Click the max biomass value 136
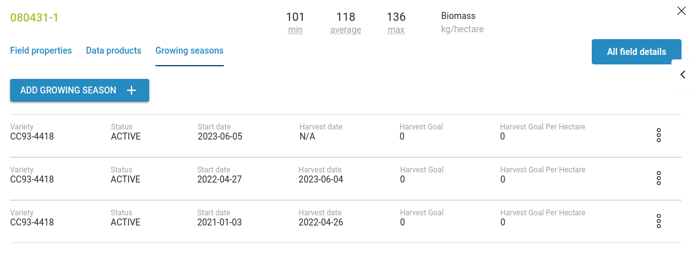Image resolution: width=691 pixels, height=257 pixels. click(x=396, y=17)
